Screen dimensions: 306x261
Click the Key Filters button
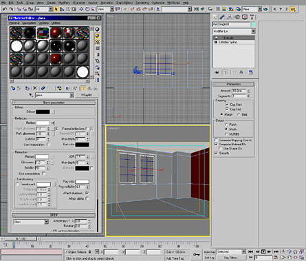pos(230,258)
